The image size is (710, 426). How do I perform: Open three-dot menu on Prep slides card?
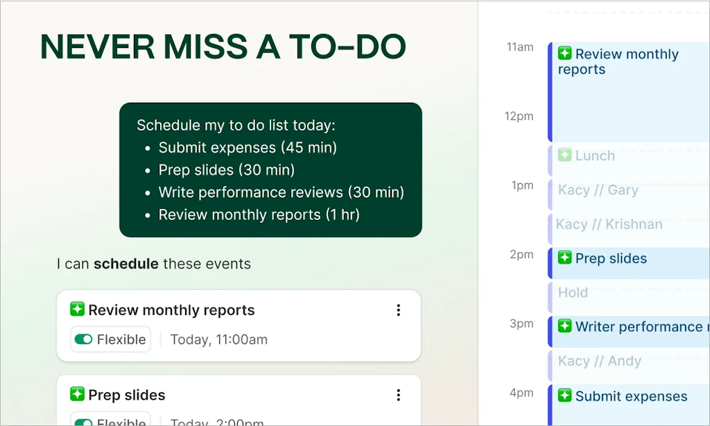[398, 395]
